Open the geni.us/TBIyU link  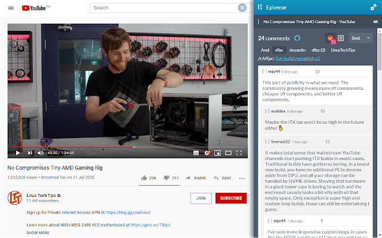pyautogui.click(x=150, y=225)
